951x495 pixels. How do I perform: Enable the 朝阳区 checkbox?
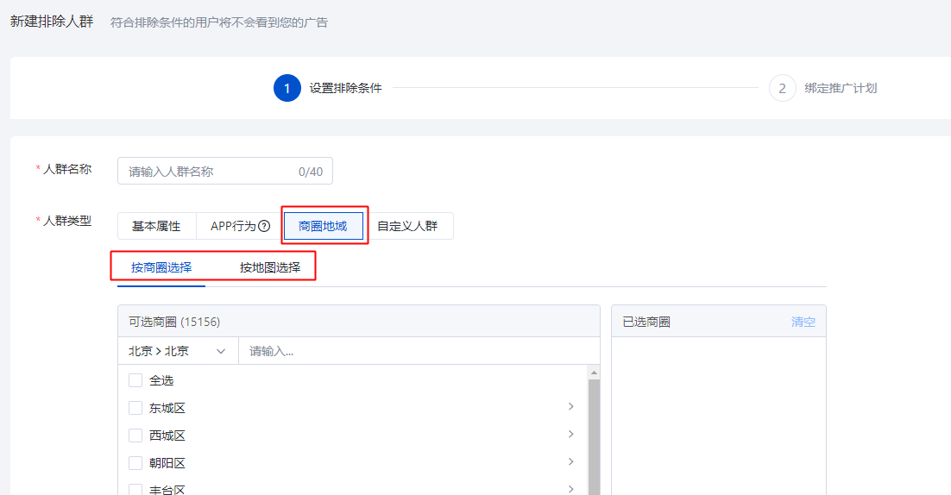pyautogui.click(x=135, y=463)
